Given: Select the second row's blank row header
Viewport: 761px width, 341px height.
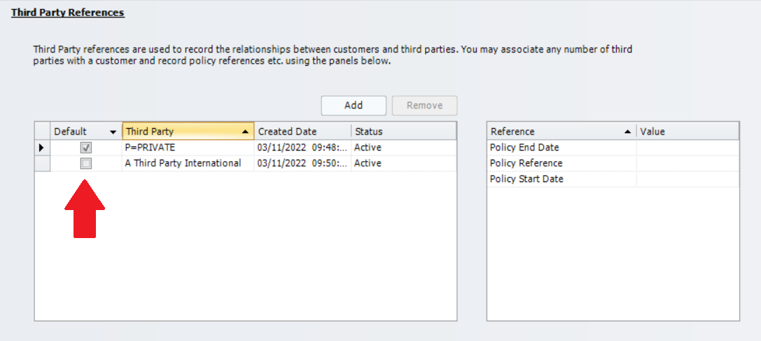Looking at the screenshot, I should [x=42, y=163].
